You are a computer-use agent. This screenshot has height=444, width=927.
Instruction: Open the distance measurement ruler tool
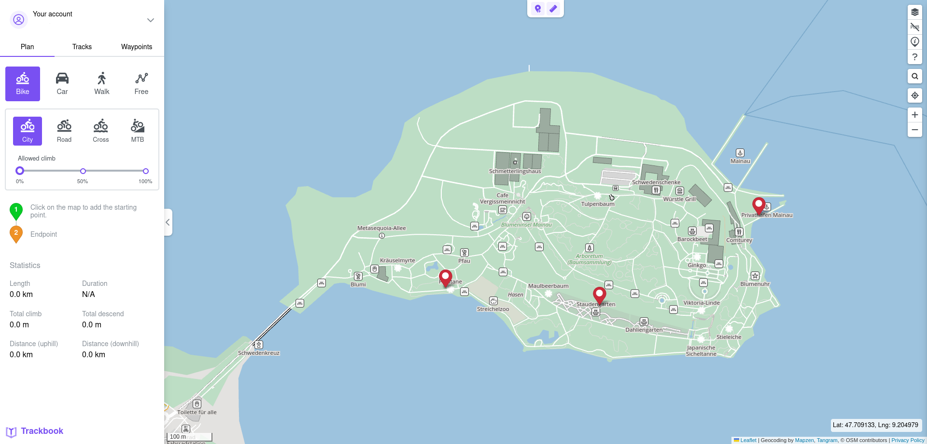pos(553,8)
